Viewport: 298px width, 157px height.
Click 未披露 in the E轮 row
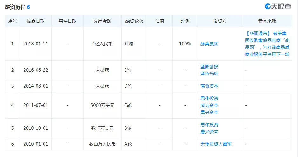coord(102,70)
